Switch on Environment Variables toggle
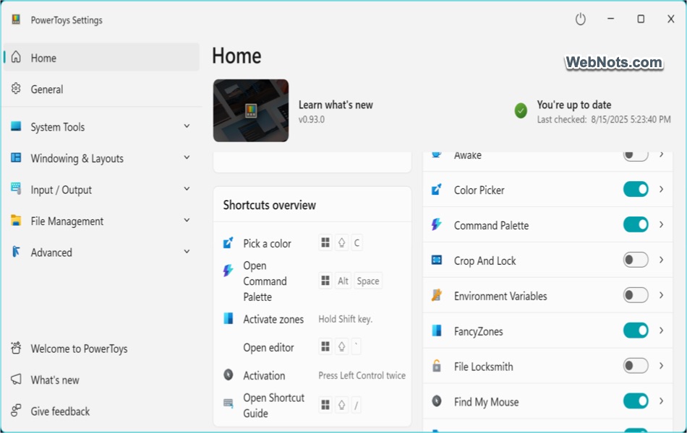687x433 pixels. pyautogui.click(x=636, y=295)
